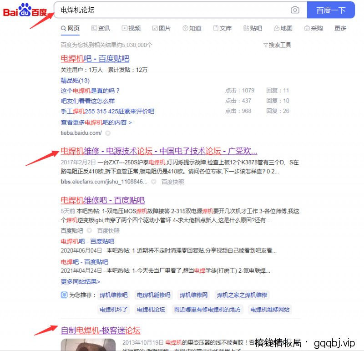This screenshot has height=351, width=364.
Task: Open the 更多 more options menu
Action: (340, 28)
